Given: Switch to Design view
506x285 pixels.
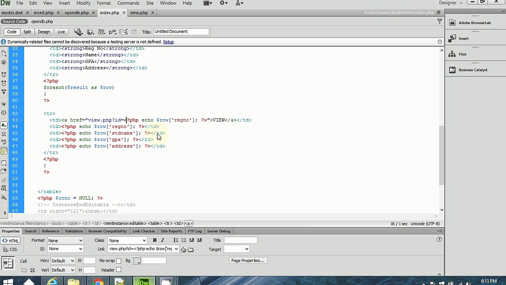Looking at the screenshot, I should (44, 32).
